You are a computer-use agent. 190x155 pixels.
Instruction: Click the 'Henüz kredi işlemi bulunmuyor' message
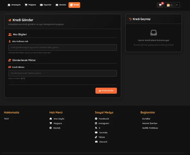point(154,40)
